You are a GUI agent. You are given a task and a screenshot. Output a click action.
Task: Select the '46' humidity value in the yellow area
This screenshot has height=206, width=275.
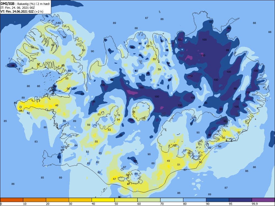tap(57, 105)
